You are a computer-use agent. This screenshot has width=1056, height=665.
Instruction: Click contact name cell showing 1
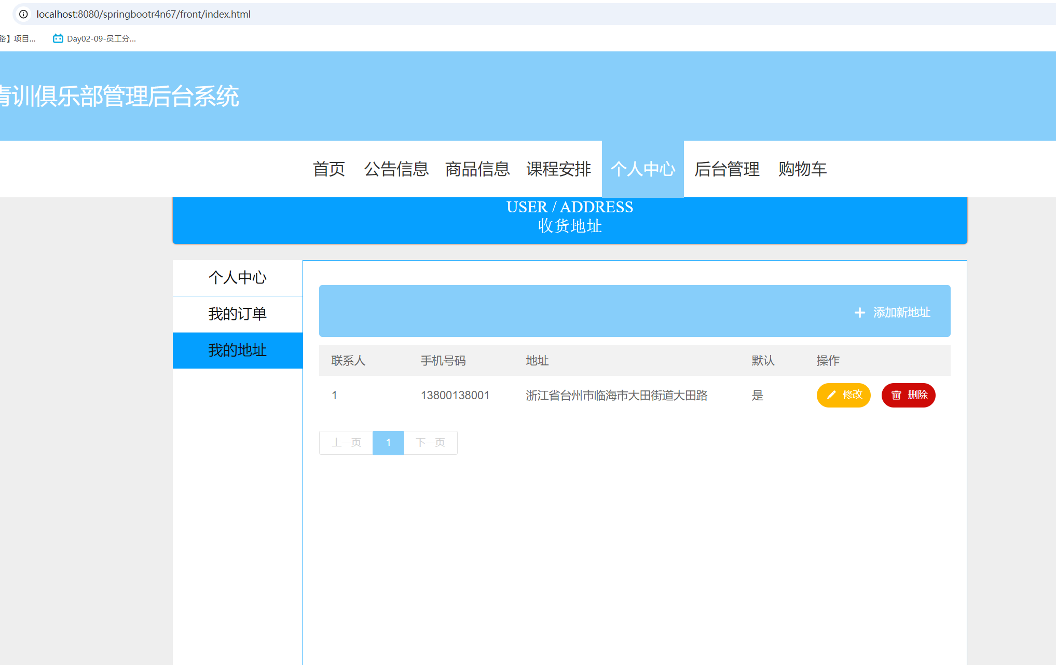pos(335,396)
